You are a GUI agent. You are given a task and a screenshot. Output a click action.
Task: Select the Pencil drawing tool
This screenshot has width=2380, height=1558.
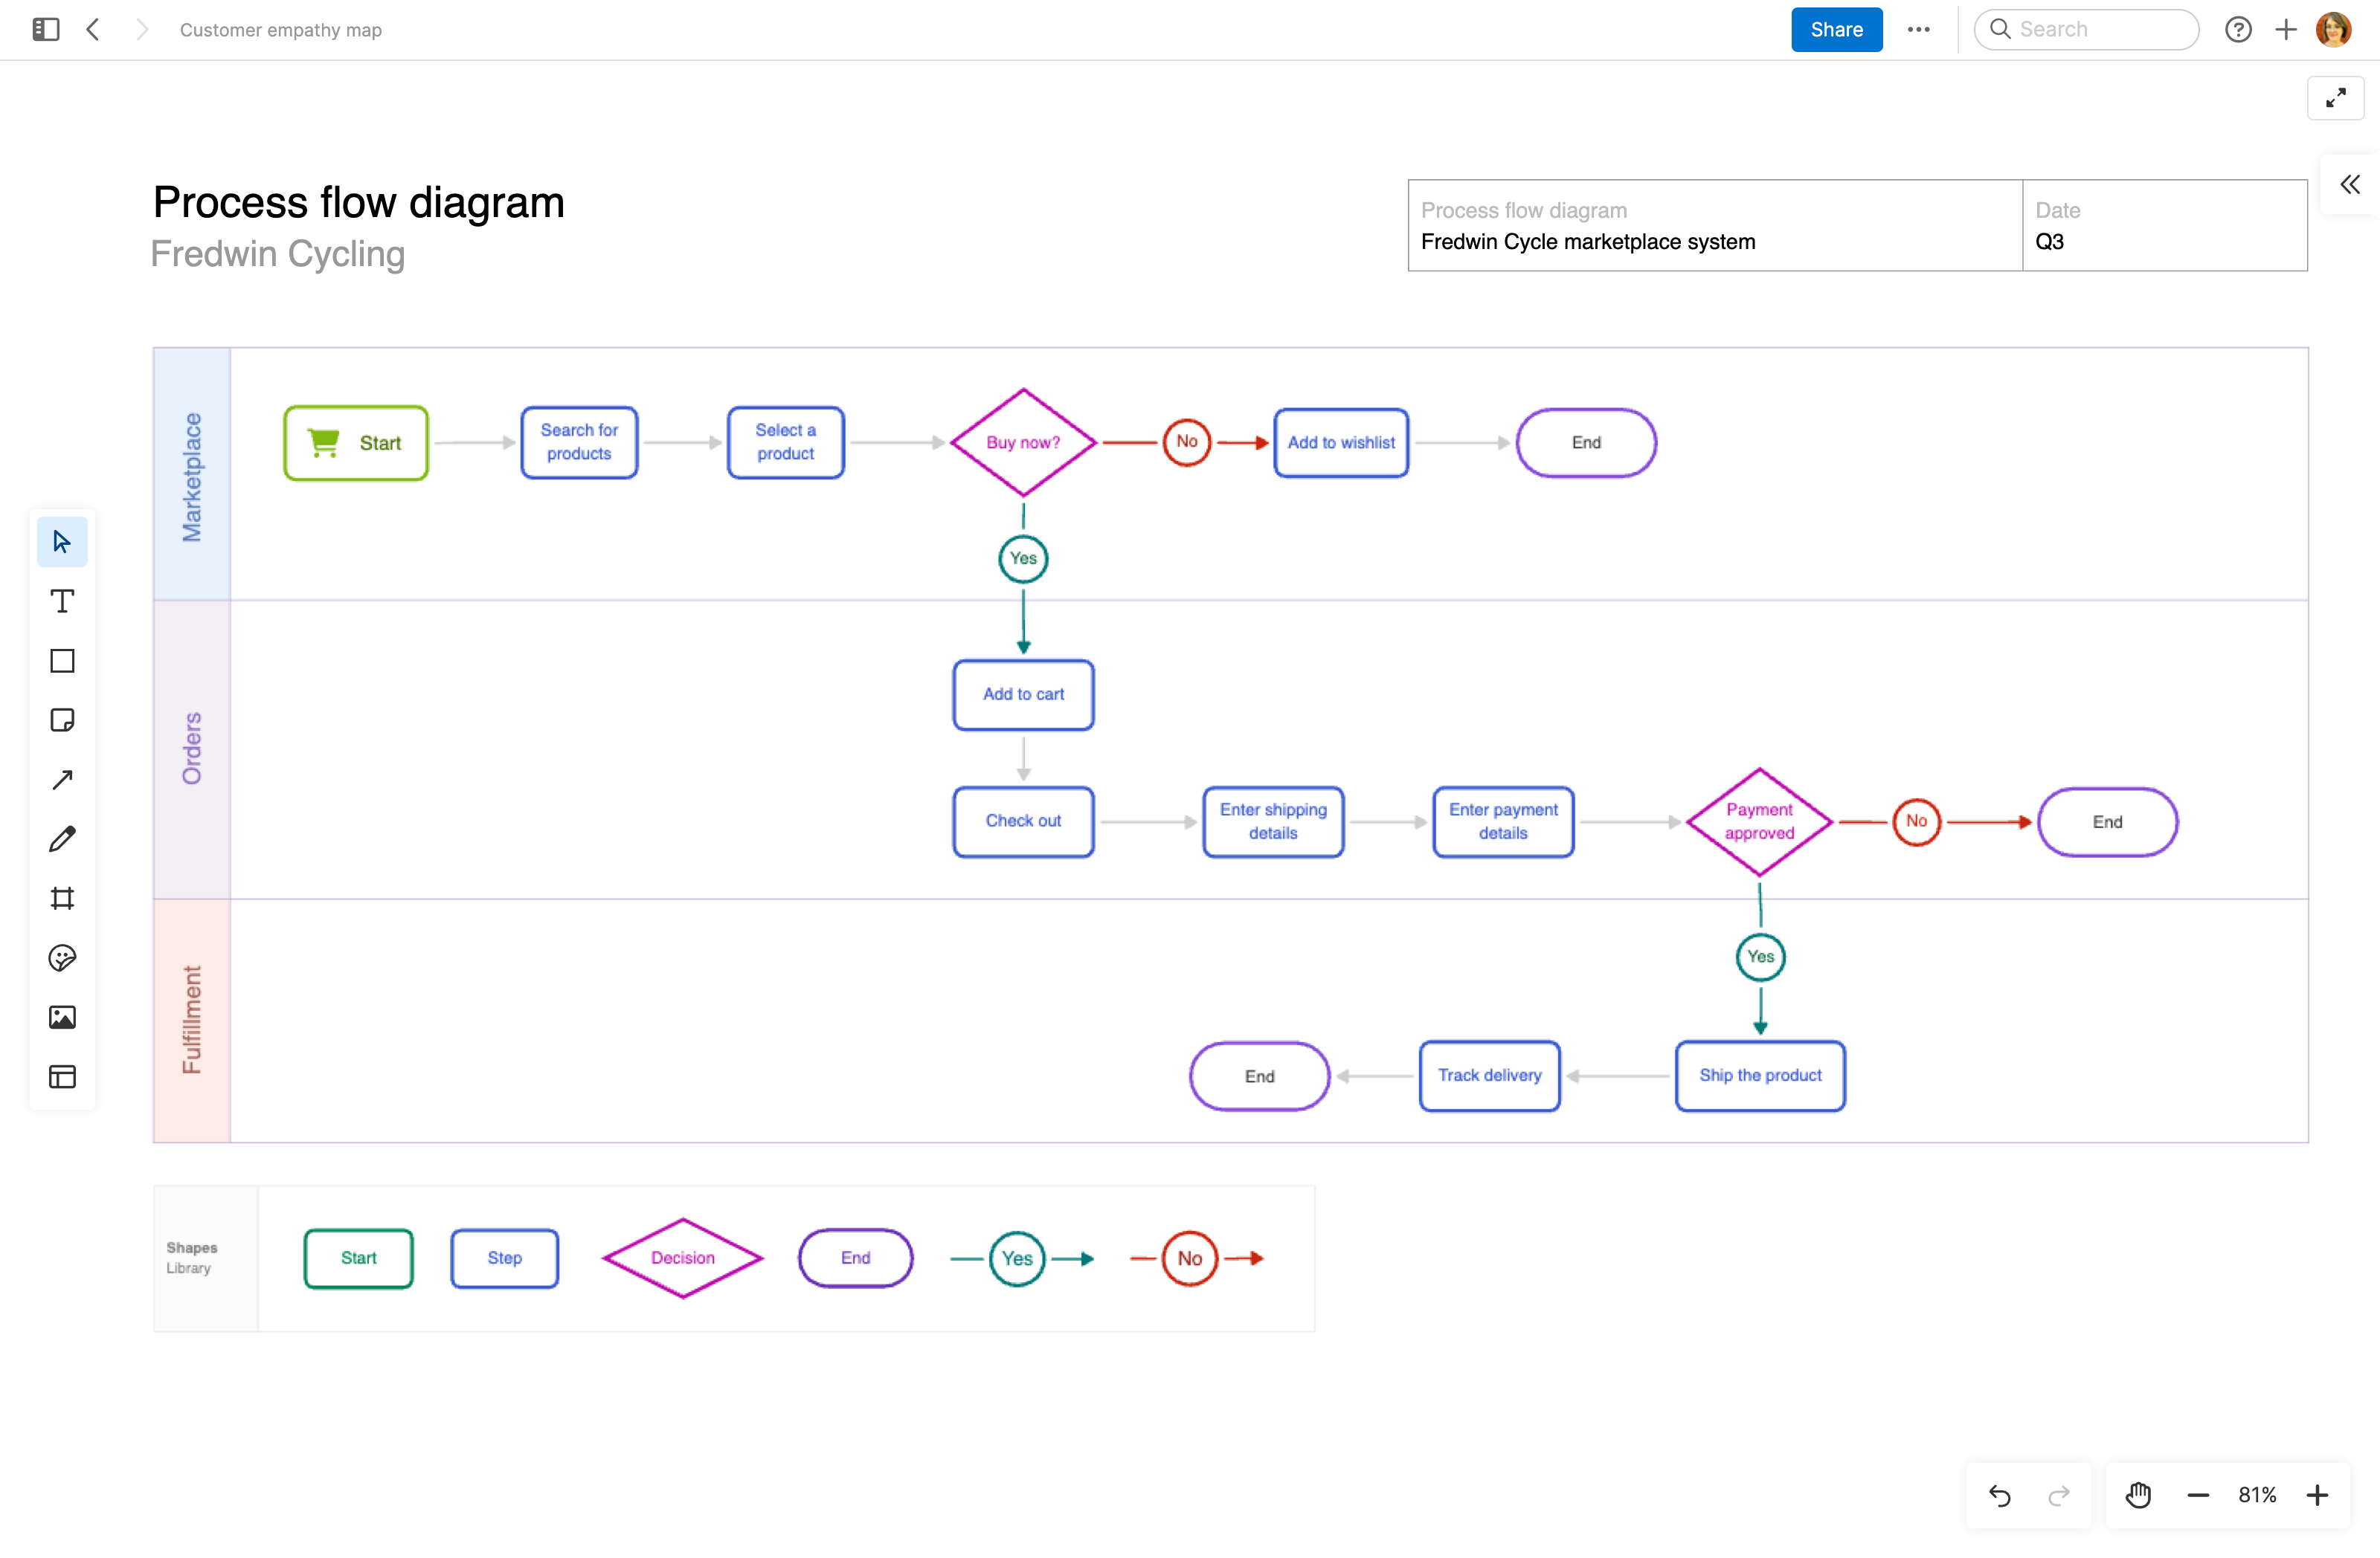(62, 838)
